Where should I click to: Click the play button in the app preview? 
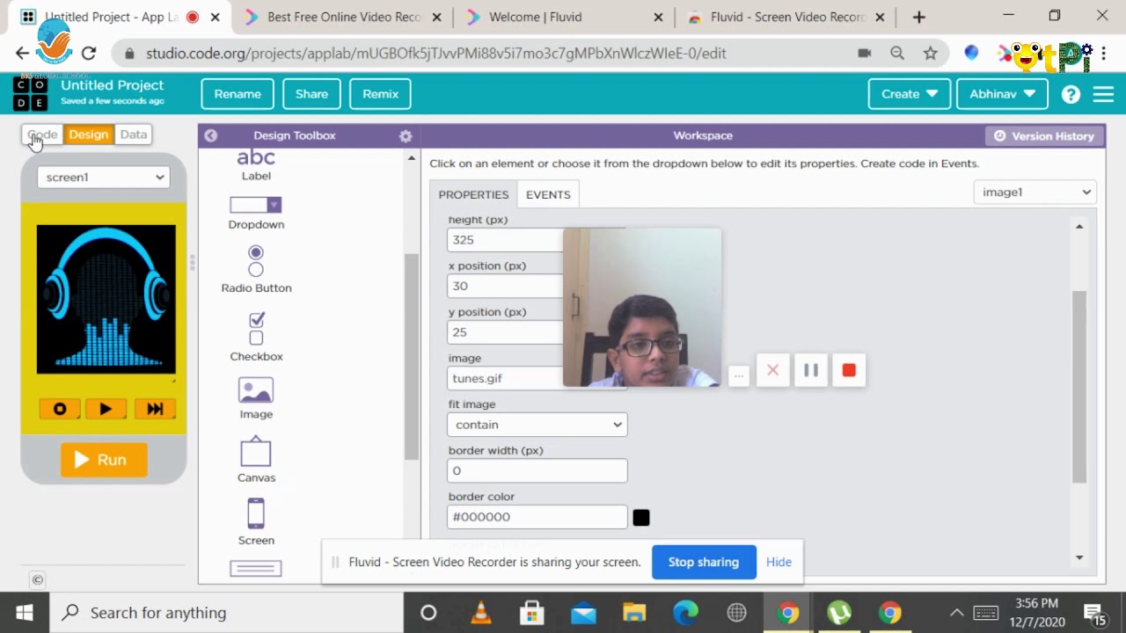click(106, 409)
